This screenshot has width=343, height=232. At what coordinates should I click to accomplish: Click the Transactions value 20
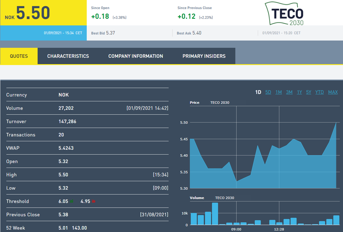point(61,135)
